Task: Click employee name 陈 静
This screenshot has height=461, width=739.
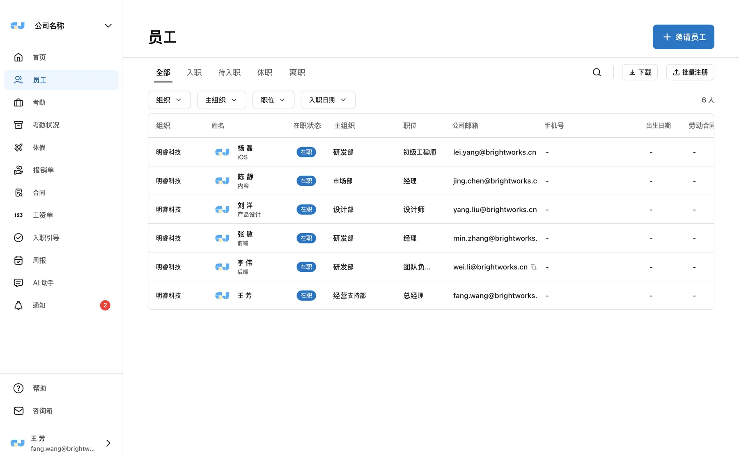Action: point(245,177)
